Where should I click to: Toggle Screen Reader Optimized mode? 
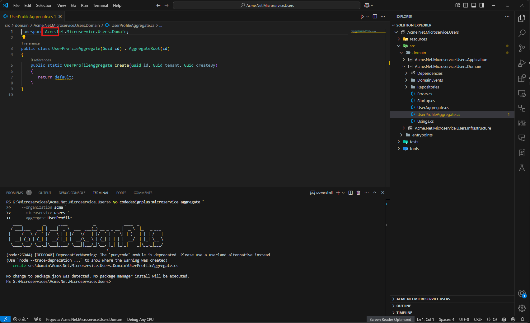click(x=390, y=319)
